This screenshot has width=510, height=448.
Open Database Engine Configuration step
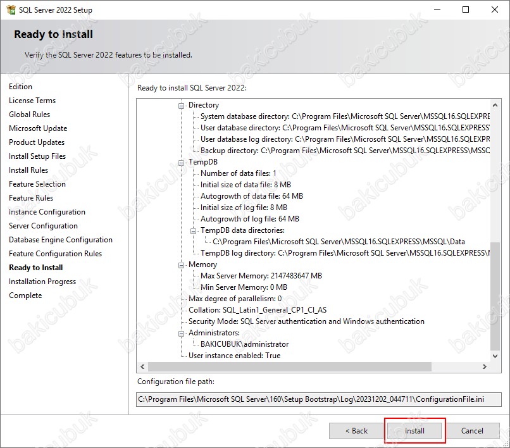(61, 240)
